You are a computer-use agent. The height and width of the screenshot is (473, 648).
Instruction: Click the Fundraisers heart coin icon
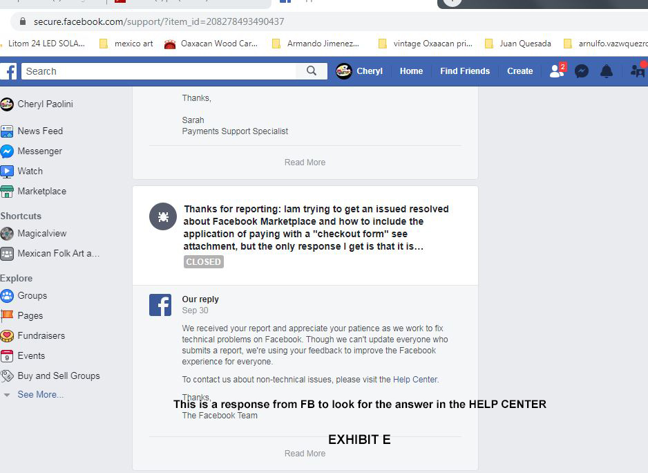coord(7,335)
